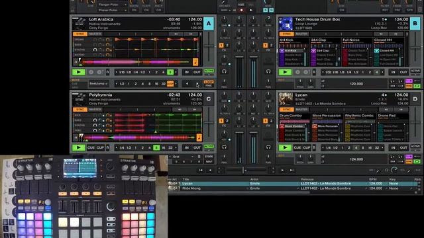Open Tech House Drum Box cover art

pos(286,24)
